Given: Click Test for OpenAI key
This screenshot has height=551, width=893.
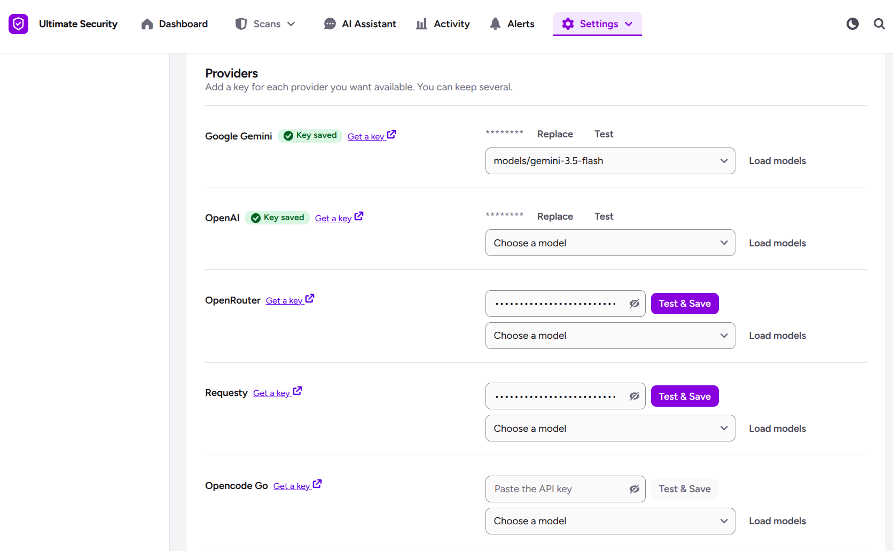Looking at the screenshot, I should tap(604, 216).
